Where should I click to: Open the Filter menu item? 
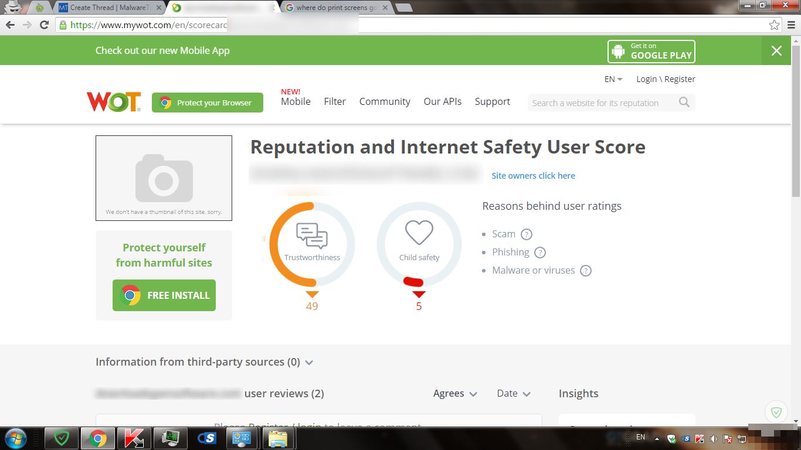pyautogui.click(x=335, y=101)
